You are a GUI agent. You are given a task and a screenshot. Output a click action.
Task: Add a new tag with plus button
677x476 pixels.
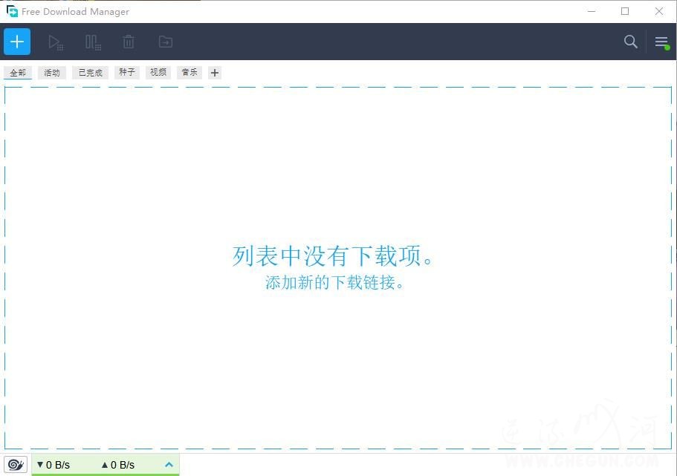[215, 73]
